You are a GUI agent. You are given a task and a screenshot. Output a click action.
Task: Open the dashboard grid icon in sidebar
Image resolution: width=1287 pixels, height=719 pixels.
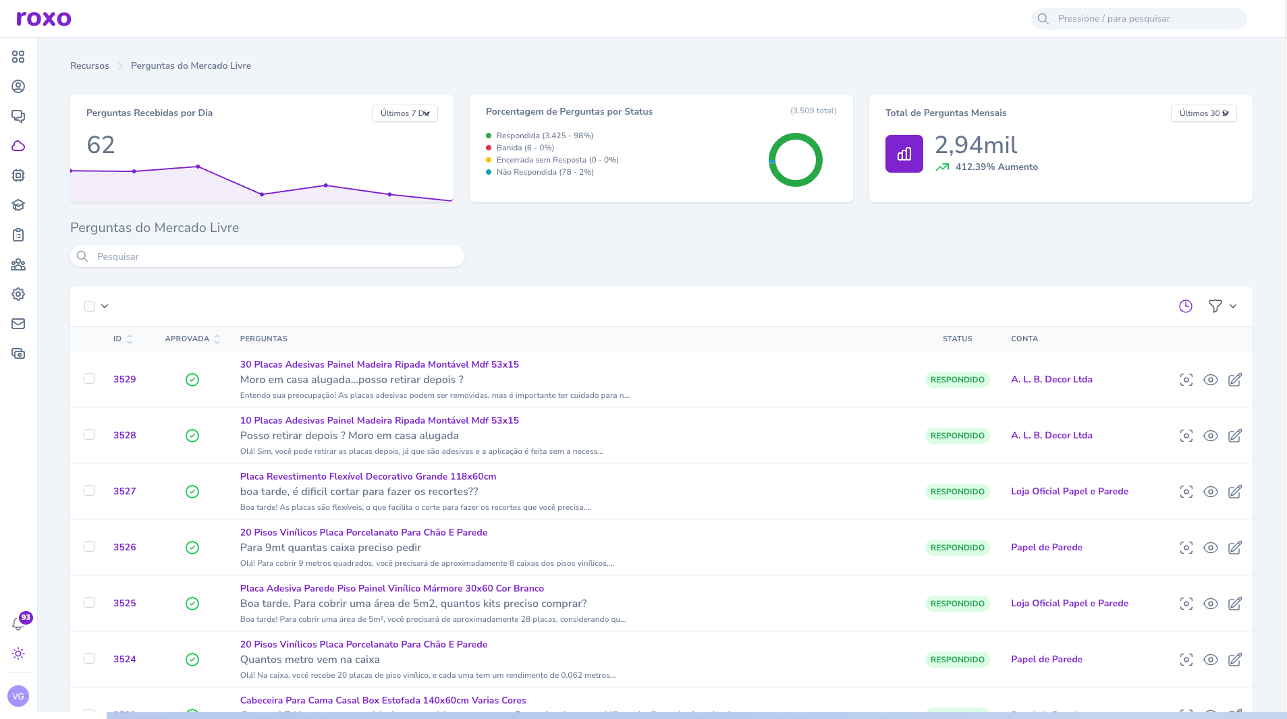[x=18, y=57]
